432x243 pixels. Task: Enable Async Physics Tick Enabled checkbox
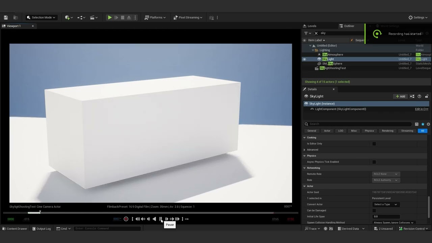point(374,162)
